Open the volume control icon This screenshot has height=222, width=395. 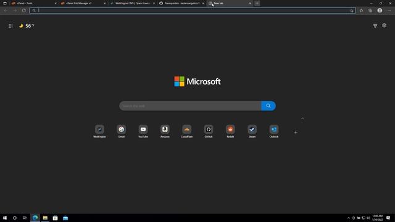[368, 218]
